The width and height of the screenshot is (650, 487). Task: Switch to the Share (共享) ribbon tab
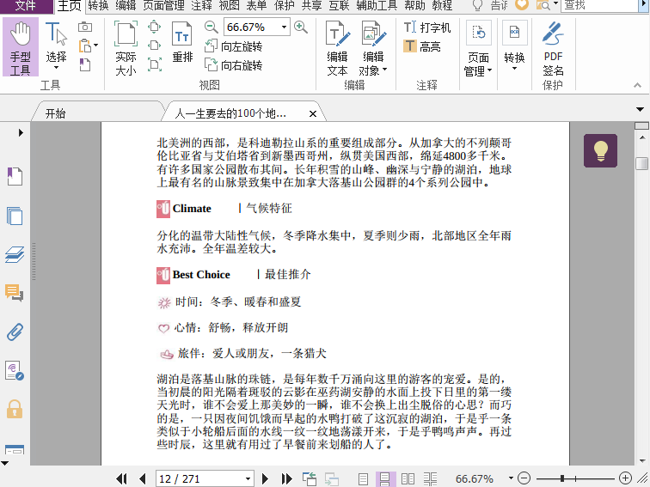[312, 5]
